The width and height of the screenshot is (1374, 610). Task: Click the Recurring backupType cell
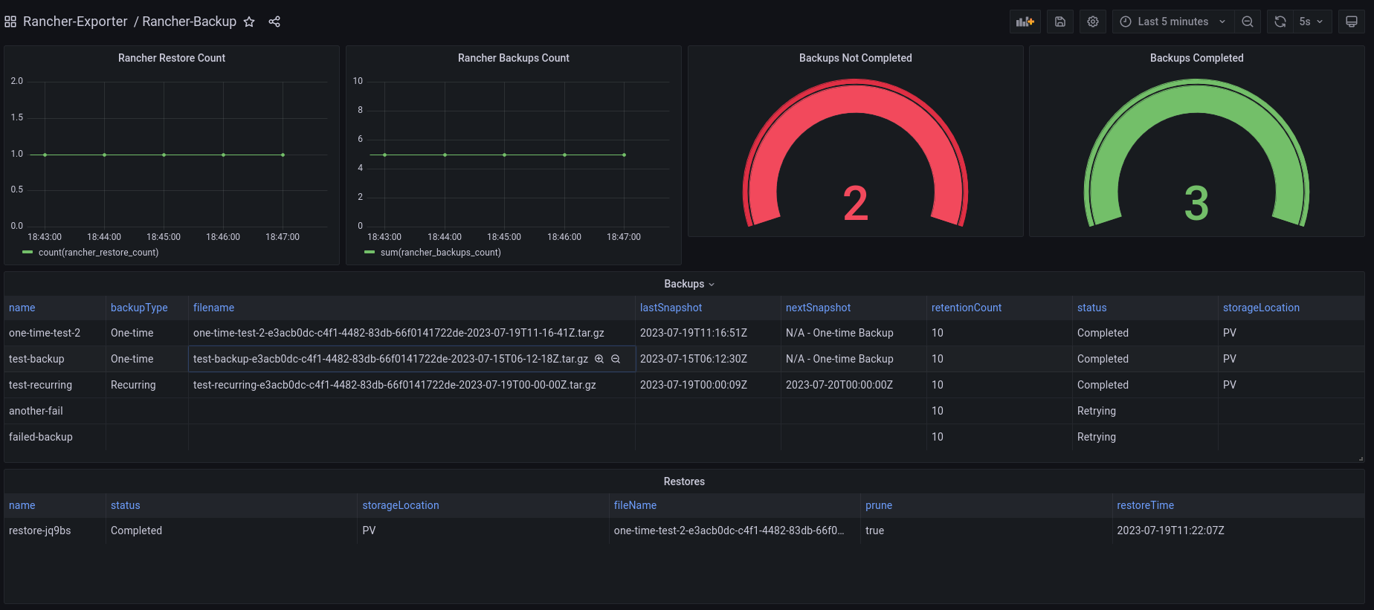tap(147, 385)
